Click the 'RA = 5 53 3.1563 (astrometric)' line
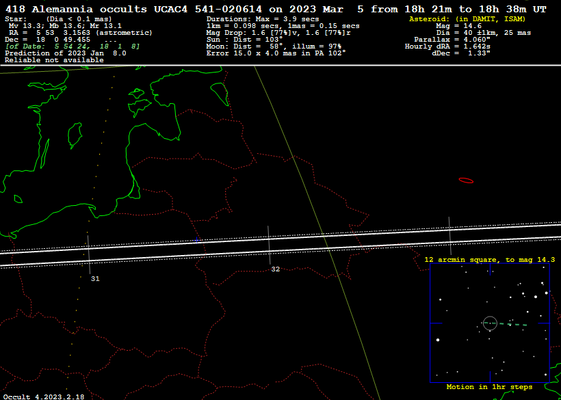Viewport: 561px width, 400px height. 81,33
